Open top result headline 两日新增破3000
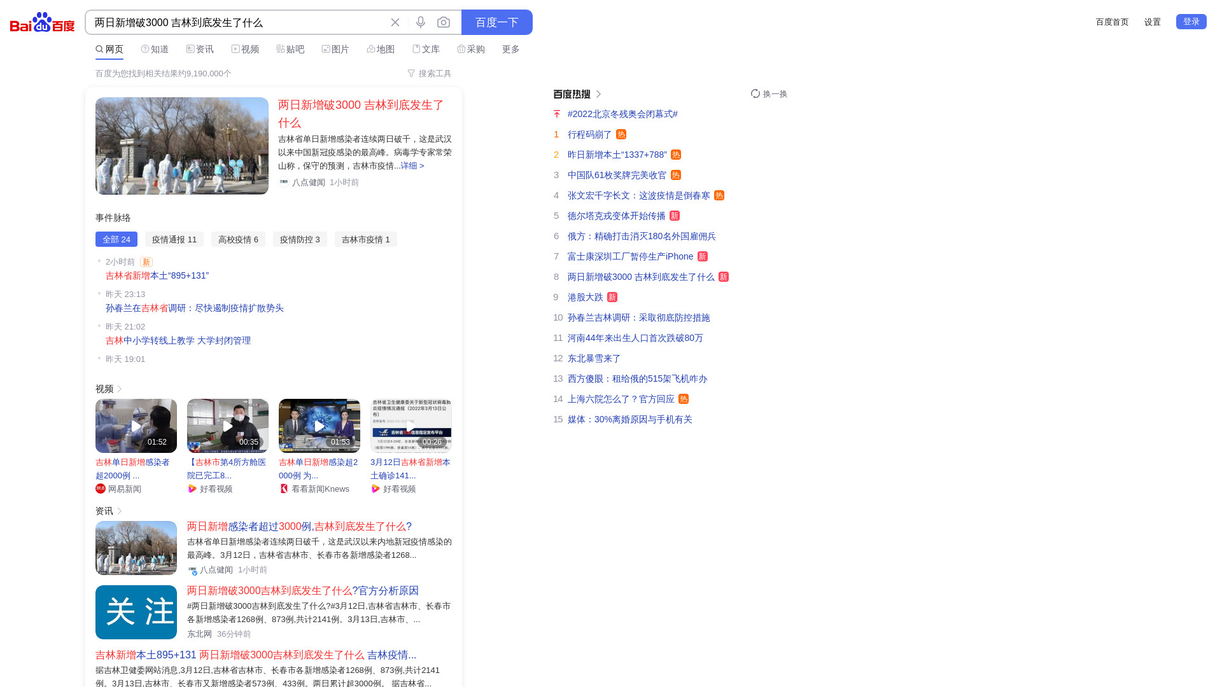Screen dimensions: 1222x687 tap(361, 114)
